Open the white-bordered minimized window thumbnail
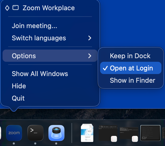This screenshot has height=146, width=165. (x=150, y=133)
